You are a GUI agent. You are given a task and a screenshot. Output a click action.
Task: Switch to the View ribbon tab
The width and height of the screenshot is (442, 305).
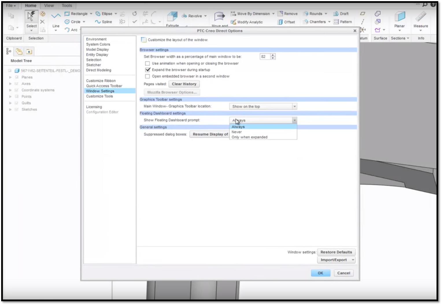tap(49, 5)
